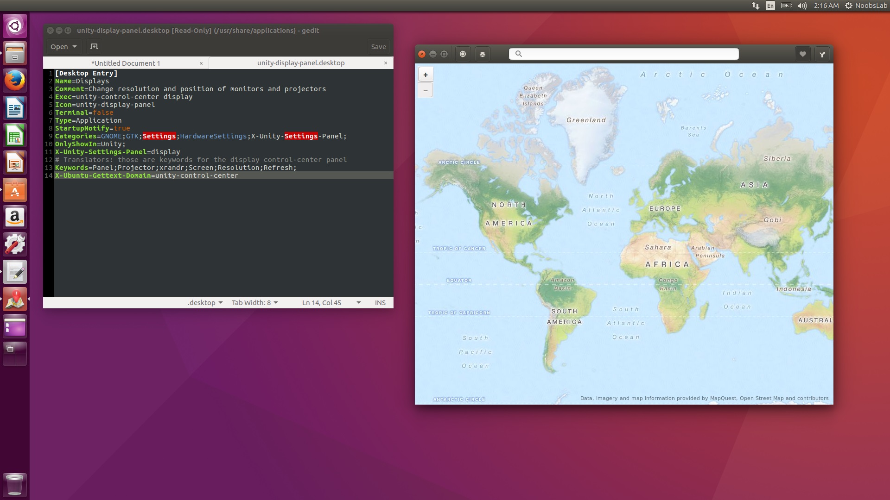Click the AFRICA label on the map

667,264
